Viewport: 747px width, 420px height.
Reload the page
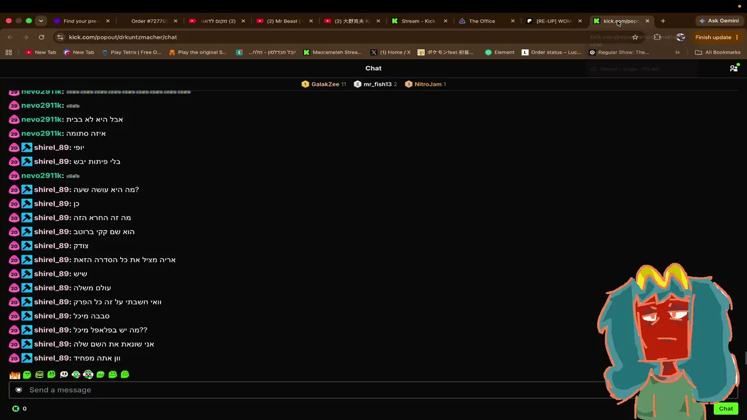41,37
